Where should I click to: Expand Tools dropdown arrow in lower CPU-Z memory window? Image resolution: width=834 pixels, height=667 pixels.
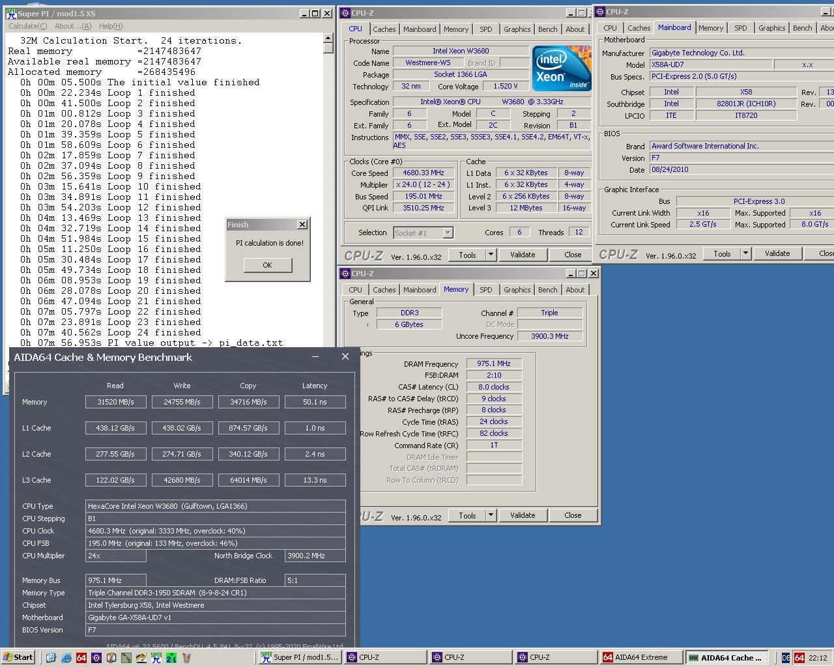point(491,515)
